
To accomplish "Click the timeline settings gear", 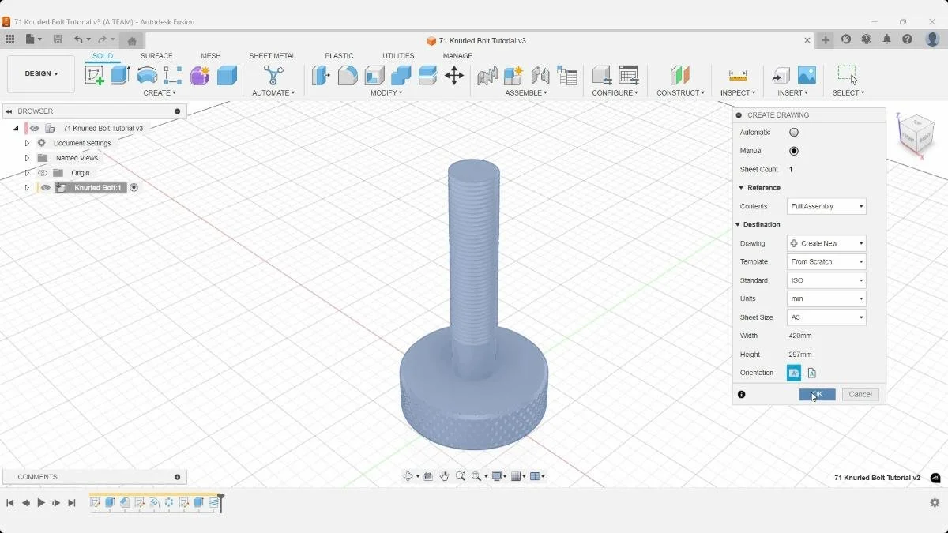I will [935, 502].
